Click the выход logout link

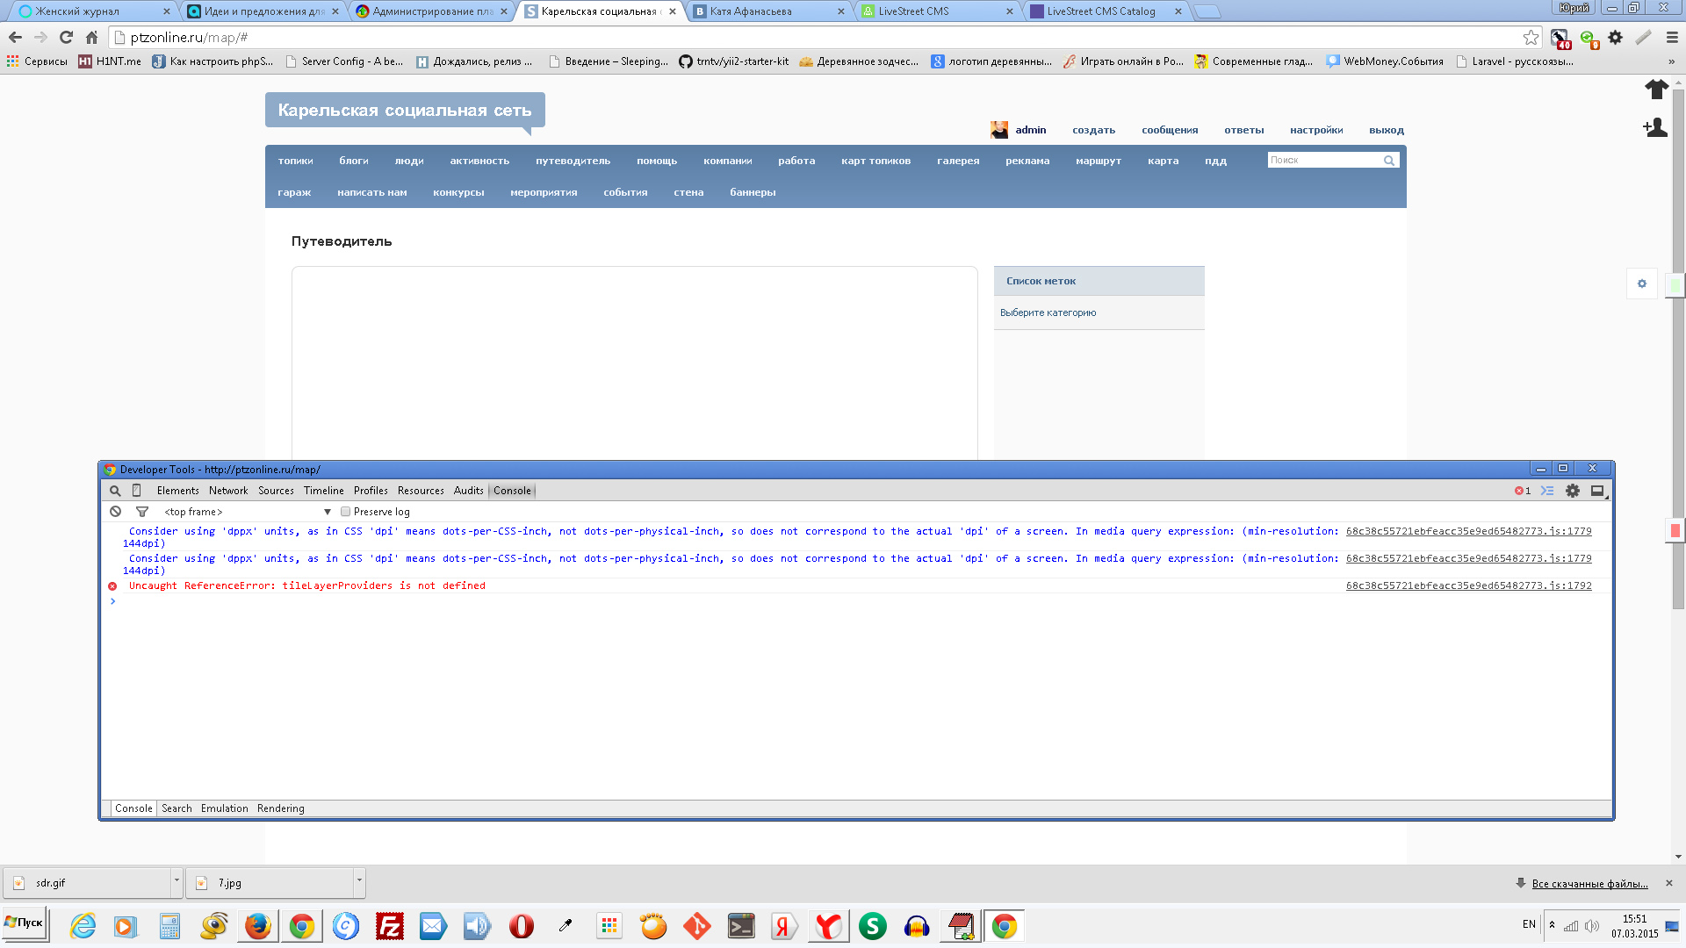click(1387, 130)
